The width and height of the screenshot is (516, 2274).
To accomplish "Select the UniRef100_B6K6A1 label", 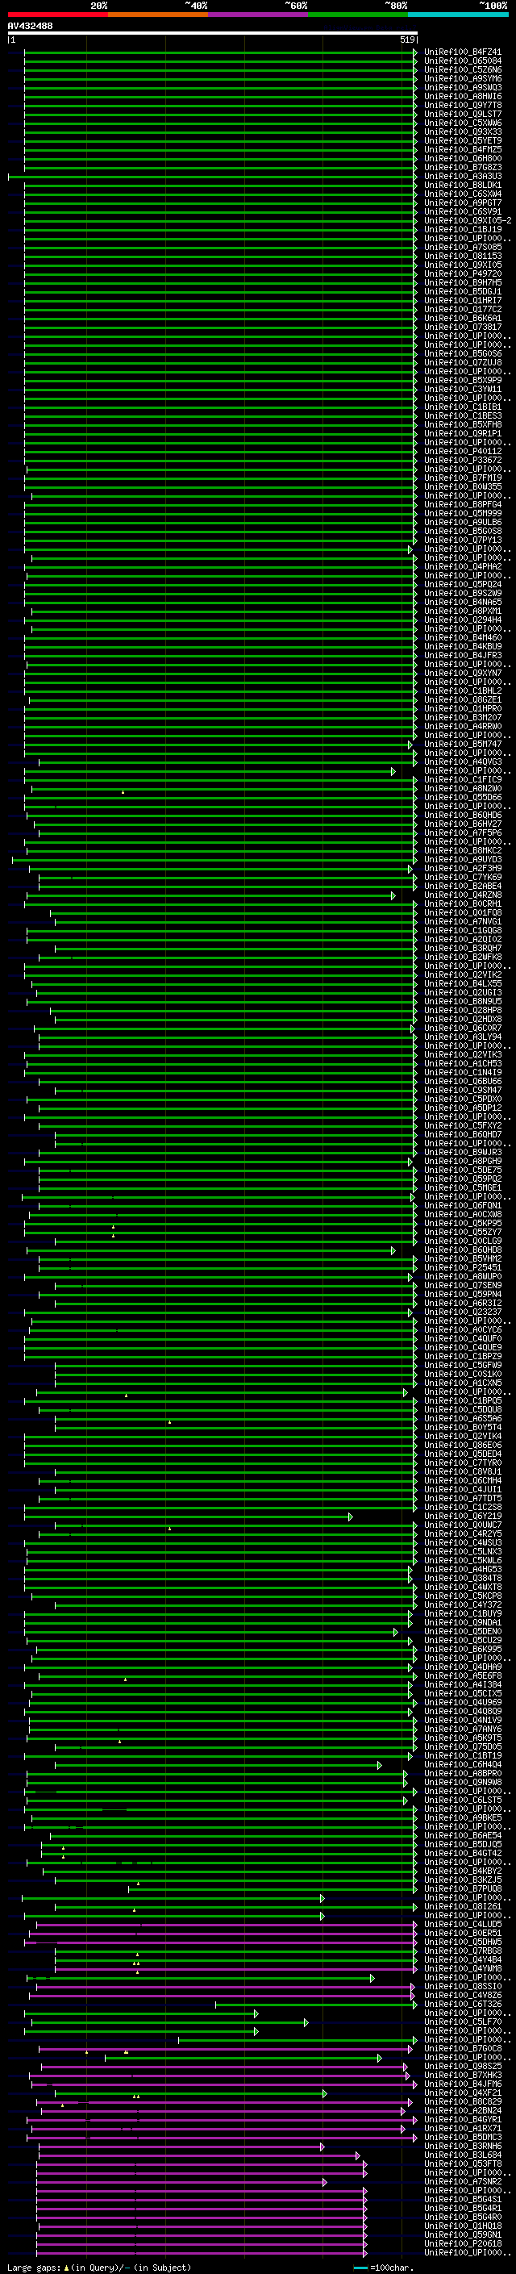I will point(462,318).
